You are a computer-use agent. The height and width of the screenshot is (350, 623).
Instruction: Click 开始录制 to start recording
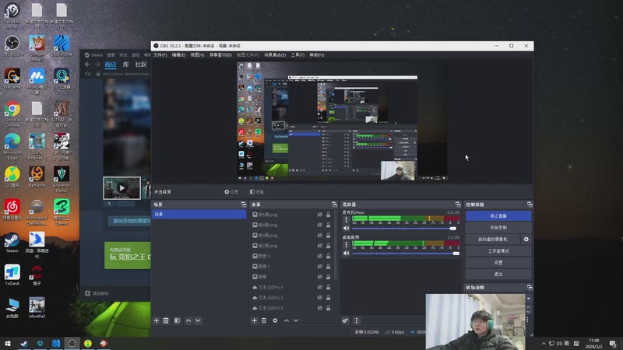[x=498, y=228]
